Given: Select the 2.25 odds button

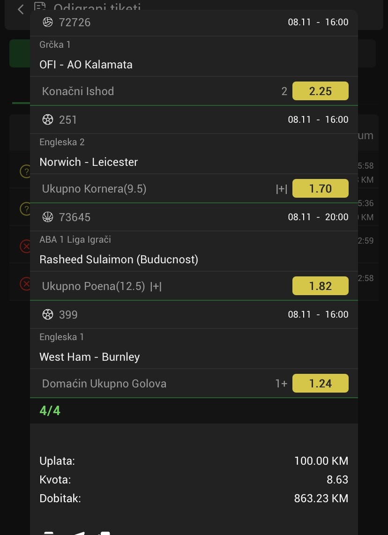Looking at the screenshot, I should click(x=320, y=91).
